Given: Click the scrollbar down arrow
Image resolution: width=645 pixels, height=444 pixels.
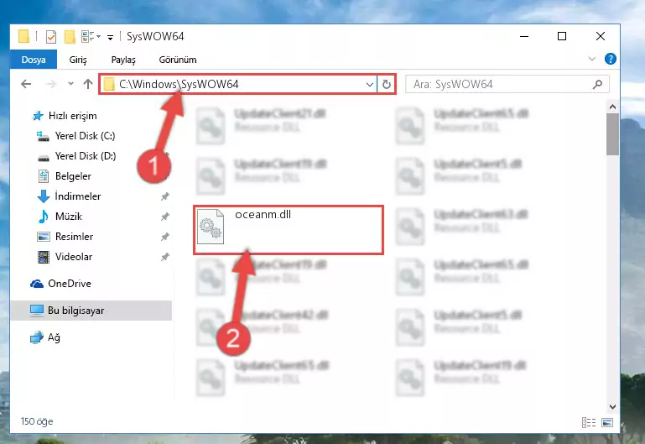Looking at the screenshot, I should (612, 406).
